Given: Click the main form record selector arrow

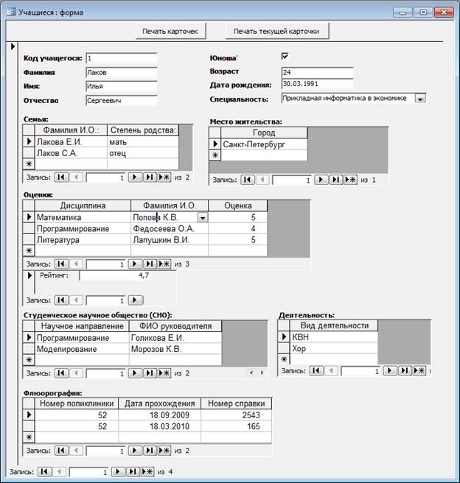Looking at the screenshot, I should point(13,46).
